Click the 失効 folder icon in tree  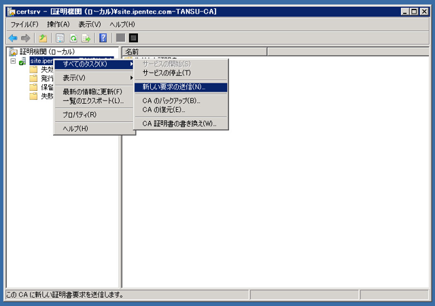(33, 69)
